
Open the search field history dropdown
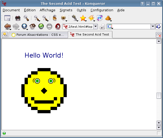[x=153, y=27]
